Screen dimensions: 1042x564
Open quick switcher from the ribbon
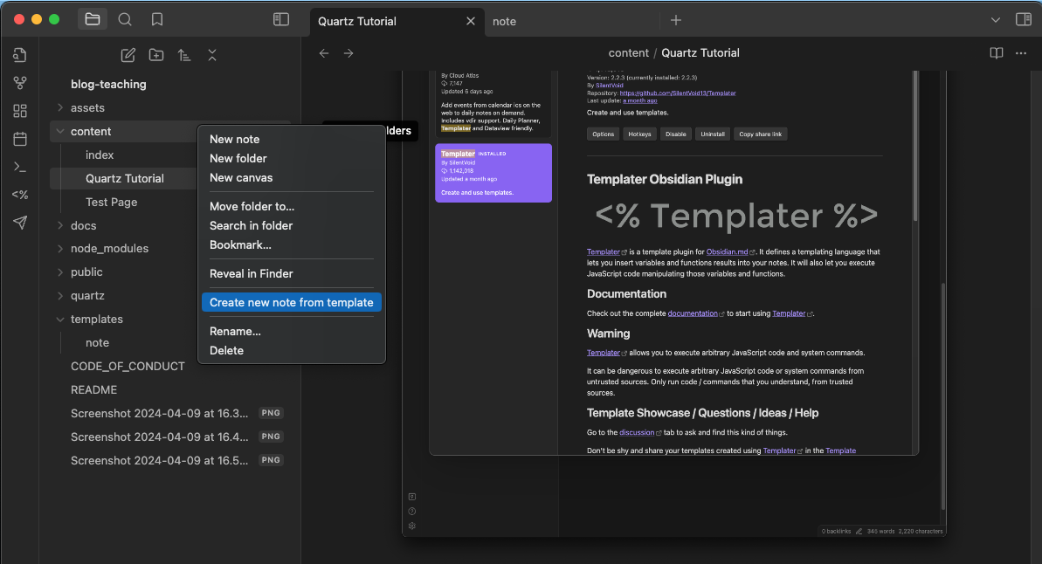click(20, 54)
